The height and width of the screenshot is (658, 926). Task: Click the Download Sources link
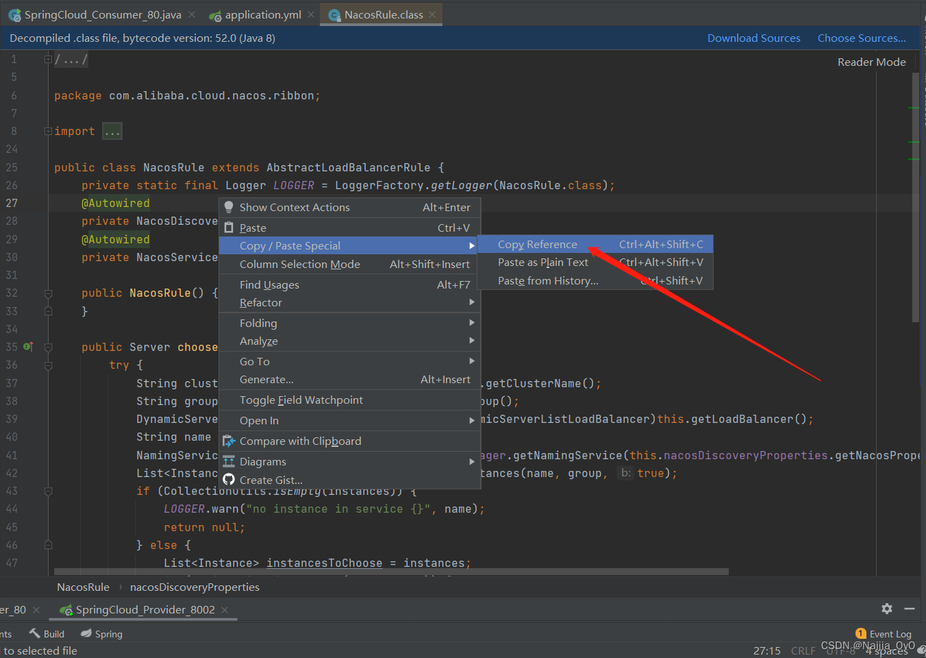(x=753, y=38)
